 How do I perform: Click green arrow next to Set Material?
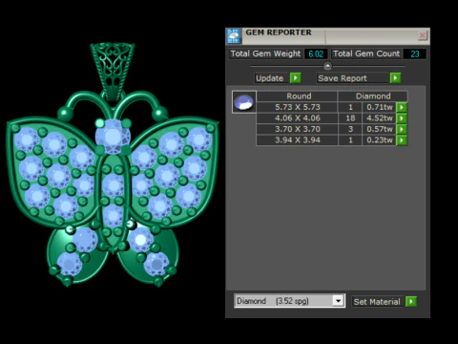[x=411, y=301]
